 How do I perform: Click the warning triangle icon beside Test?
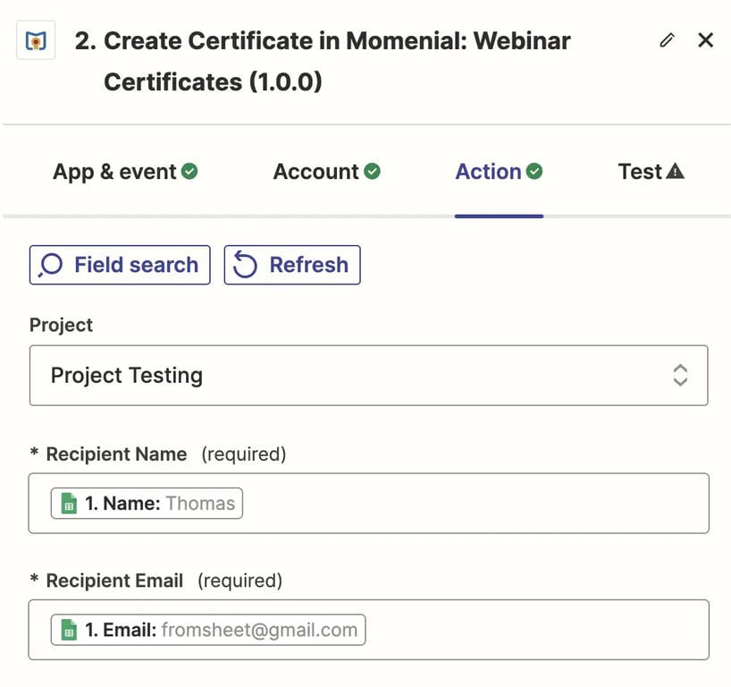click(x=676, y=171)
